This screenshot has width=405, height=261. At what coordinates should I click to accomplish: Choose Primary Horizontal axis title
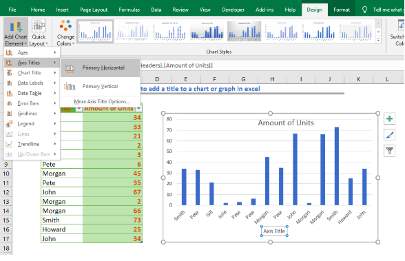(x=101, y=68)
